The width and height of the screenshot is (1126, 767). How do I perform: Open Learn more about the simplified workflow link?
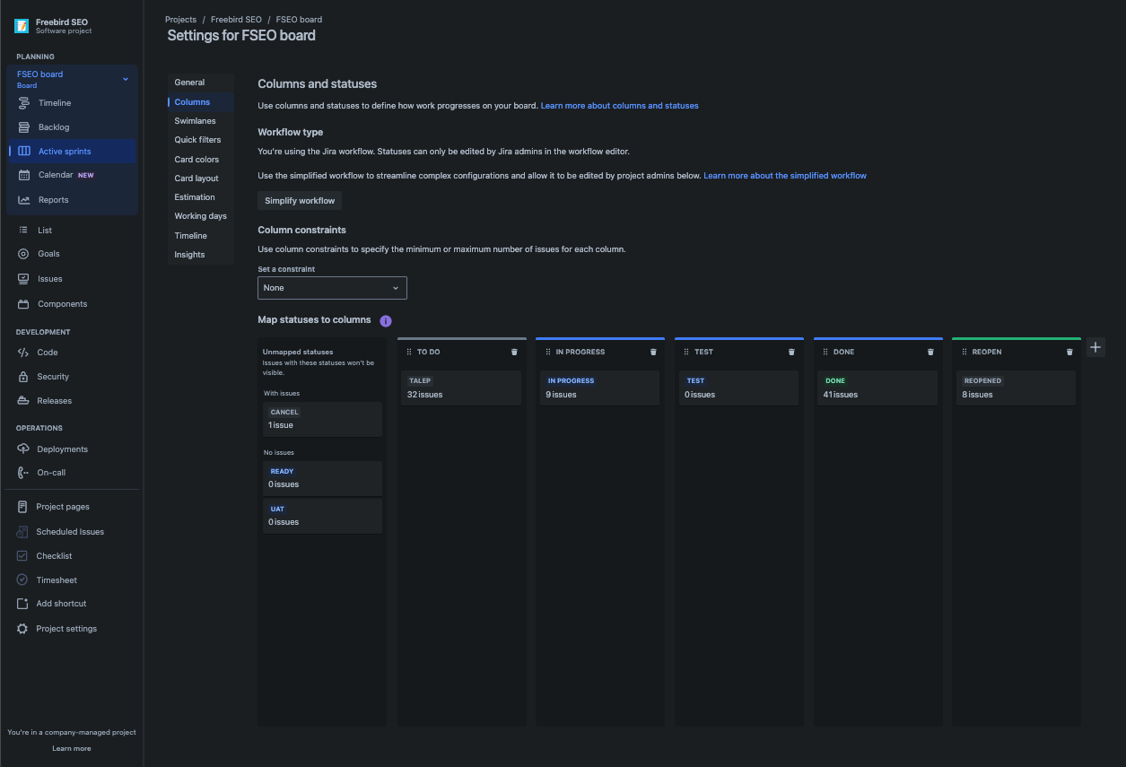785,176
